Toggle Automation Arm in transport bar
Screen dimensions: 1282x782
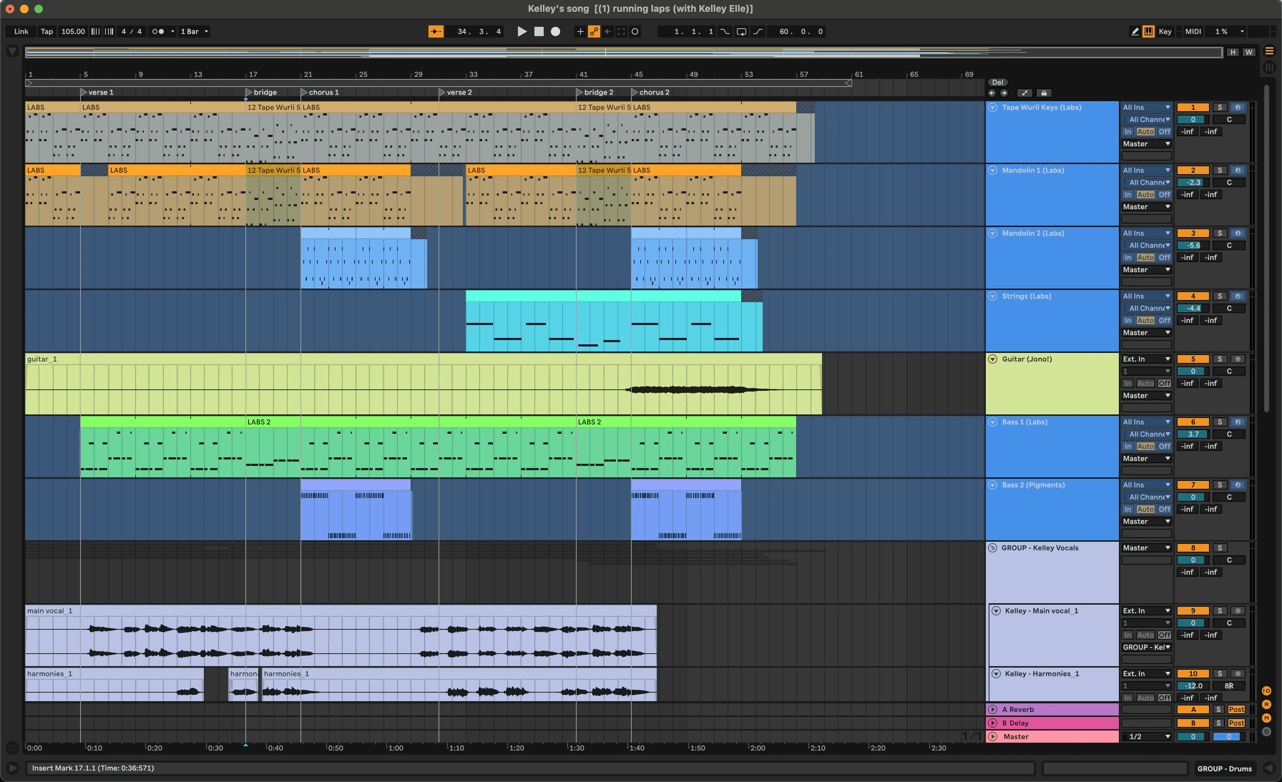(x=594, y=32)
